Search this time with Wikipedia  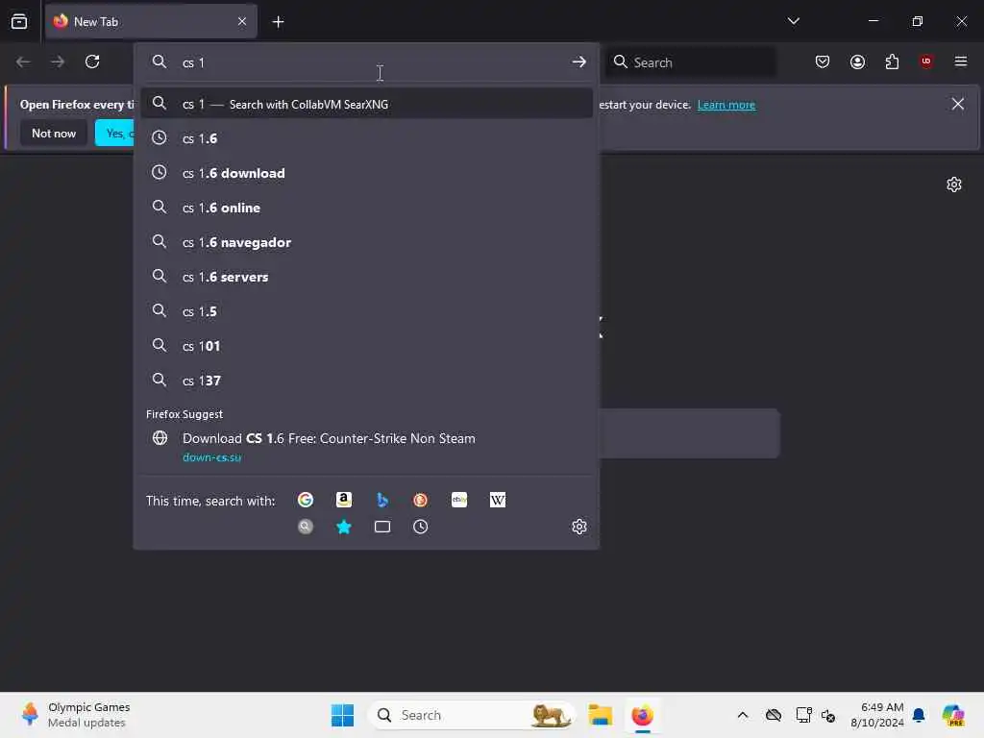click(498, 500)
